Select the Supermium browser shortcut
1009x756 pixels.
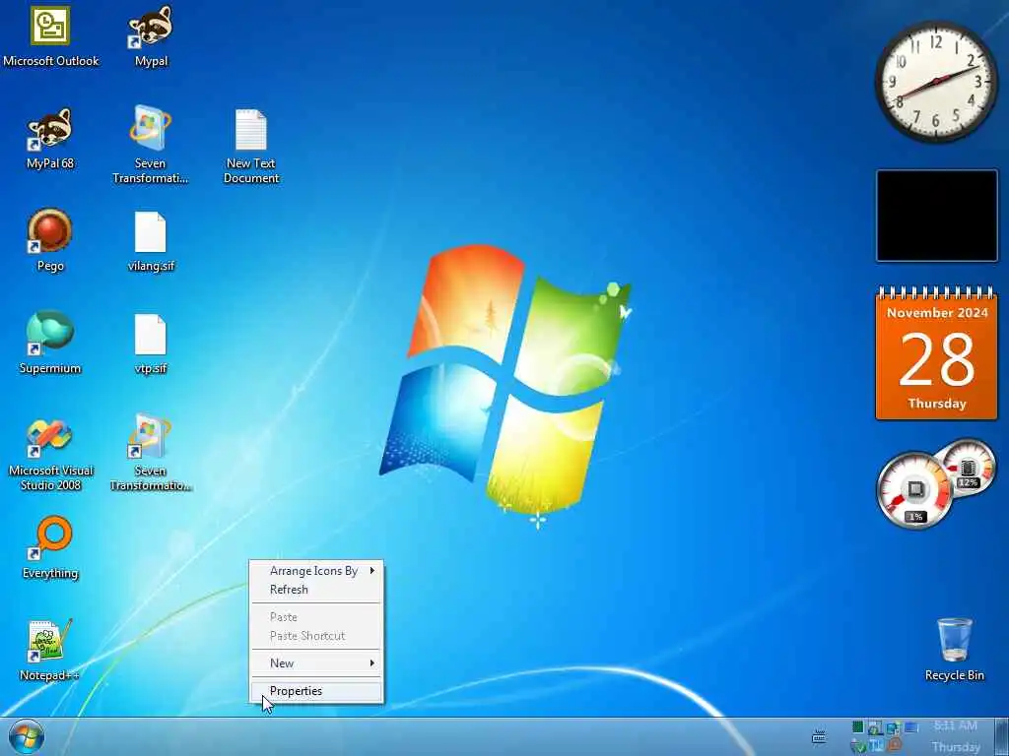(50, 342)
